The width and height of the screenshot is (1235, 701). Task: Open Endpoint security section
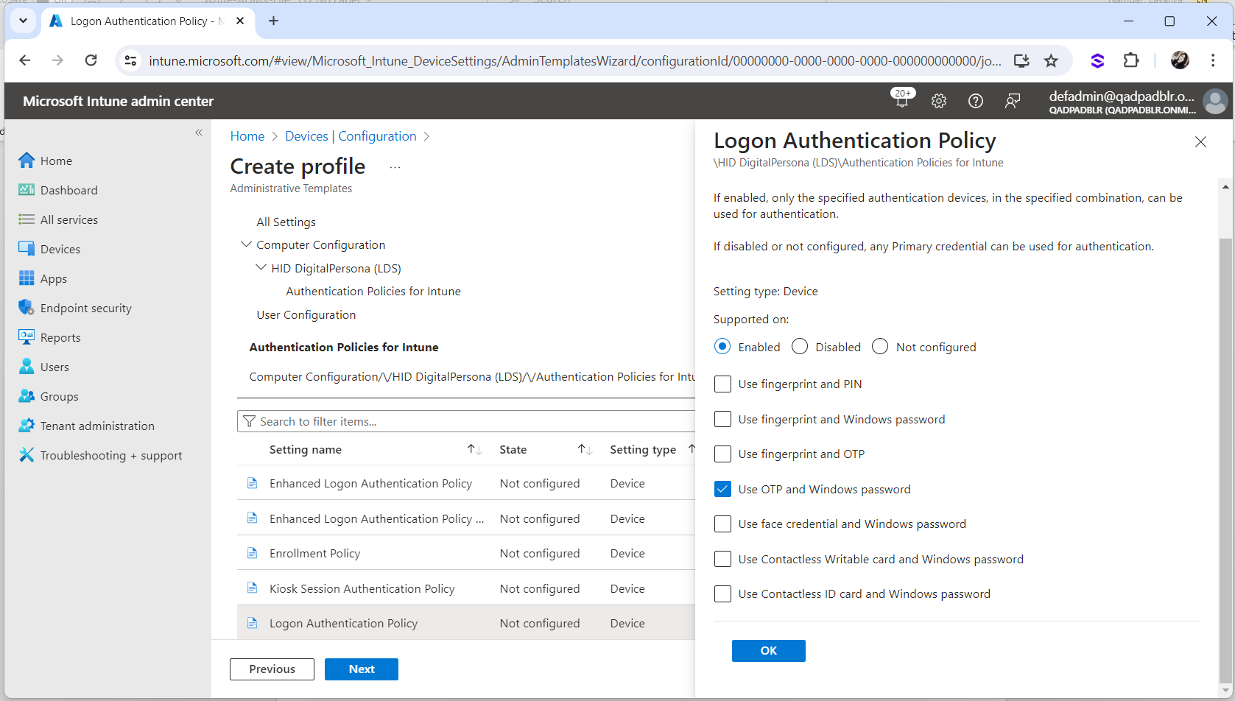pyautogui.click(x=85, y=308)
